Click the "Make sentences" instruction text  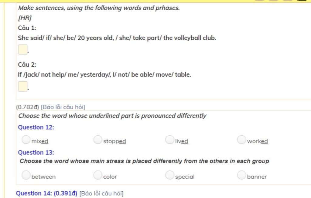[99, 8]
